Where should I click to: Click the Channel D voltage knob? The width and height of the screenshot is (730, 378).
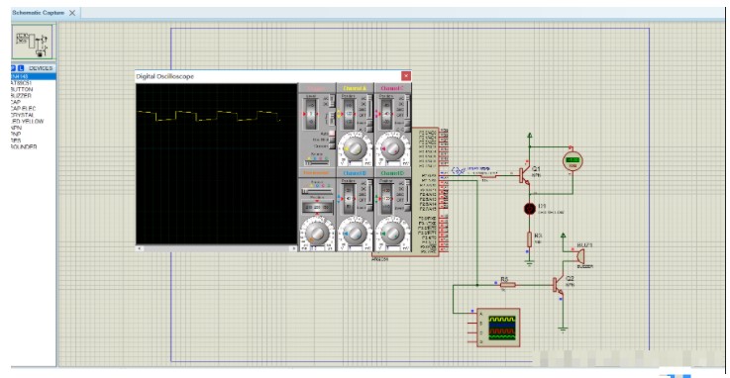[x=392, y=234]
